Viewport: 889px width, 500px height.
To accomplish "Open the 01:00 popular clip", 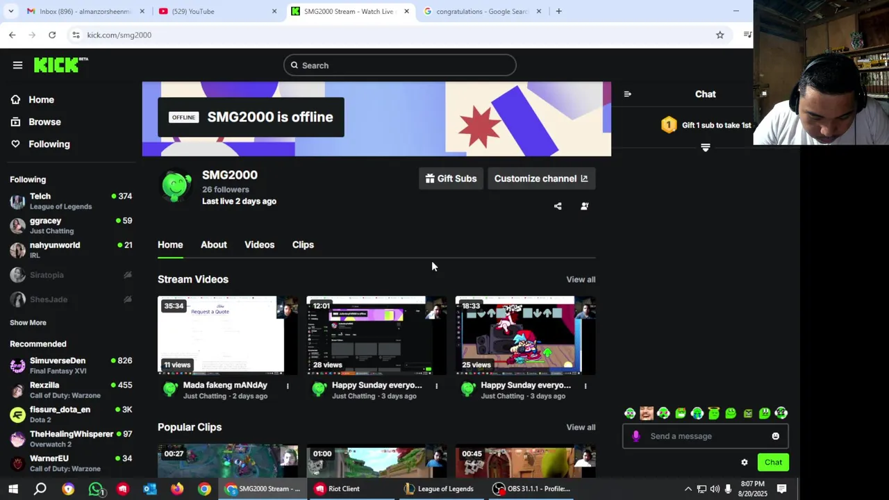I will click(x=376, y=461).
